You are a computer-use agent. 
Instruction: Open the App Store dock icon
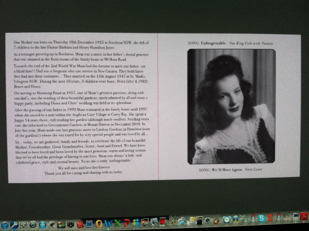43,224
